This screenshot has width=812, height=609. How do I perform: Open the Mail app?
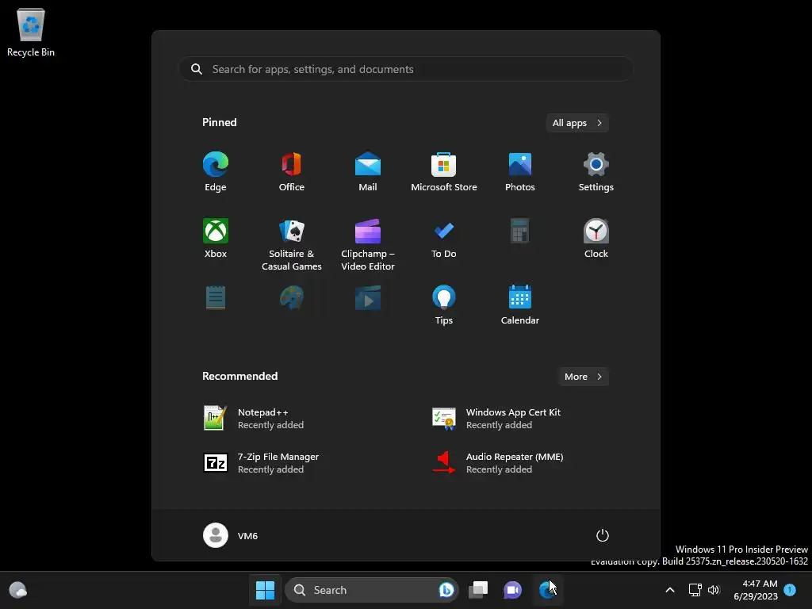tap(368, 172)
